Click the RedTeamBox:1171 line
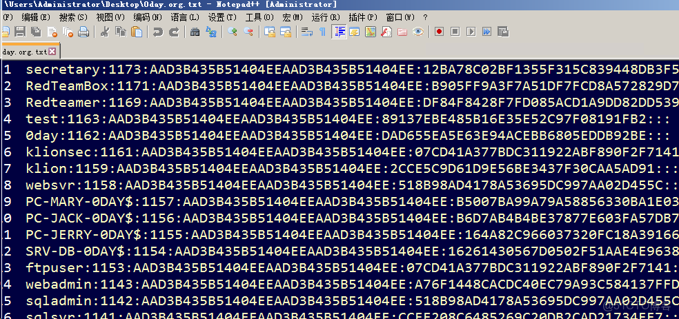The height and width of the screenshot is (319, 679). coord(353,86)
